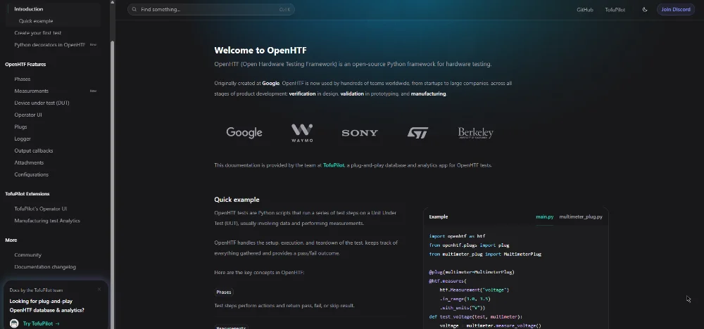This screenshot has height=329, width=704.
Task: Toggle dark mode with the moon icon
Action: point(645,10)
